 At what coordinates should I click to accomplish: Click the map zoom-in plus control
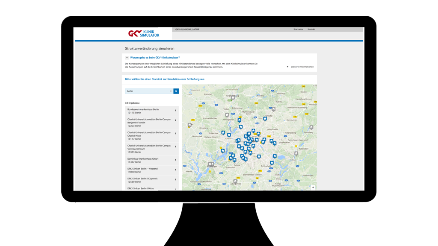point(313,187)
